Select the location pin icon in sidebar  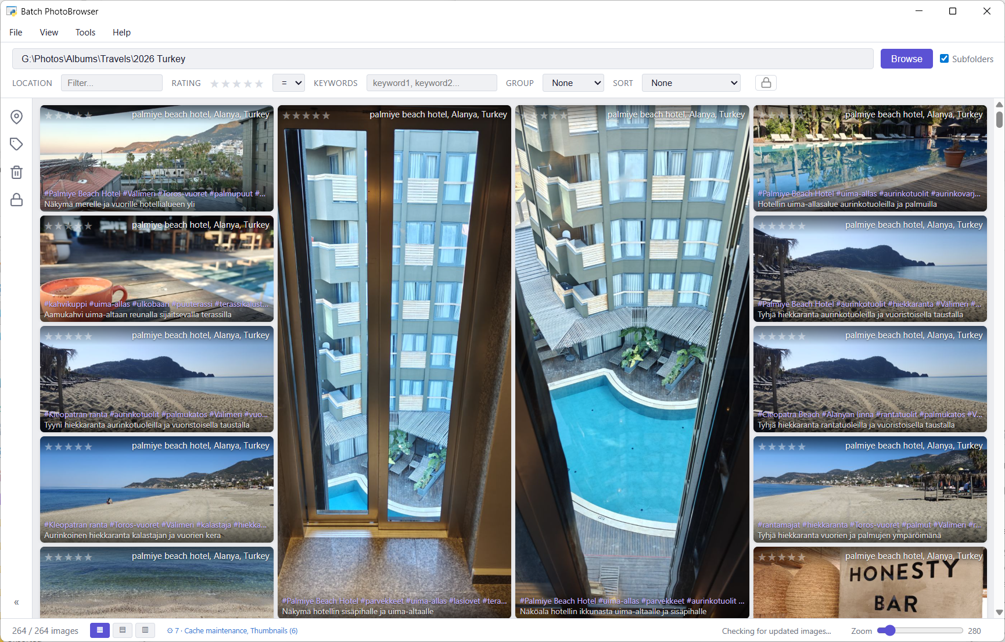[x=16, y=117]
